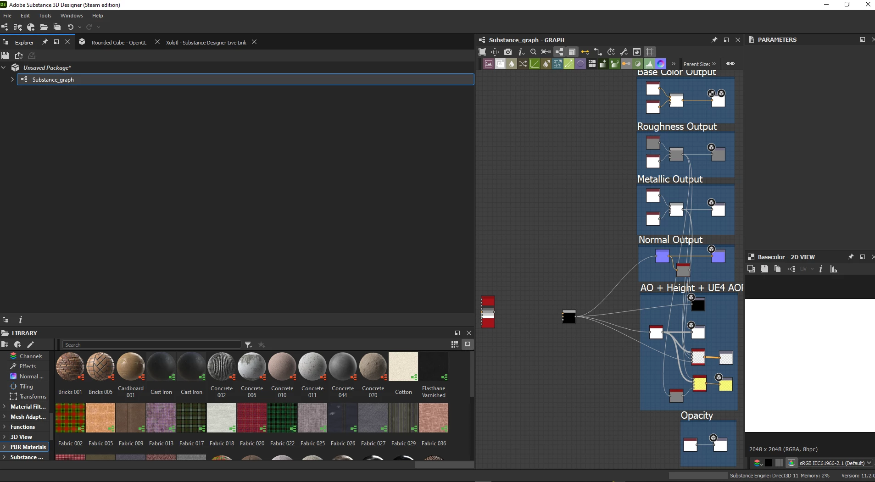Click the graph snapshot camera icon
875x482 pixels.
507,52
